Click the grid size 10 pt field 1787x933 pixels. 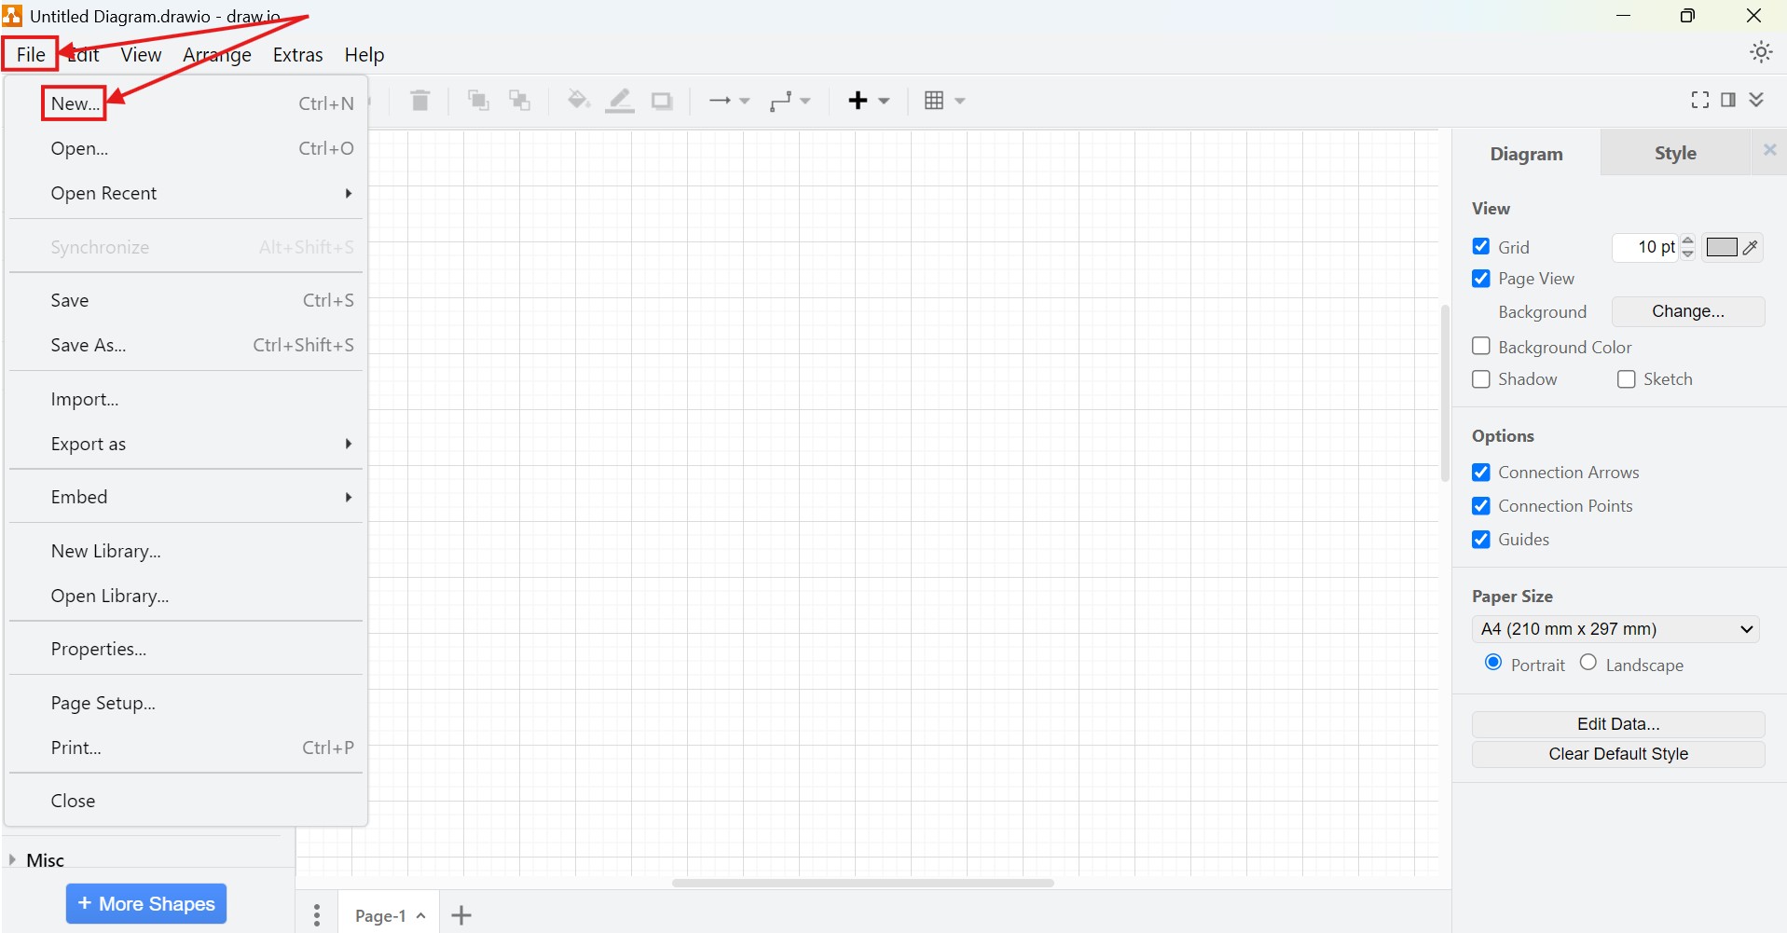point(1647,247)
